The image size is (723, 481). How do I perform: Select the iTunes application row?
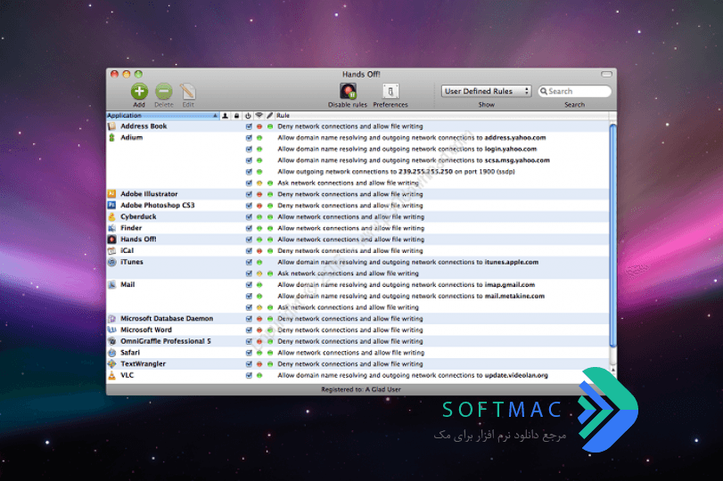tap(357, 262)
